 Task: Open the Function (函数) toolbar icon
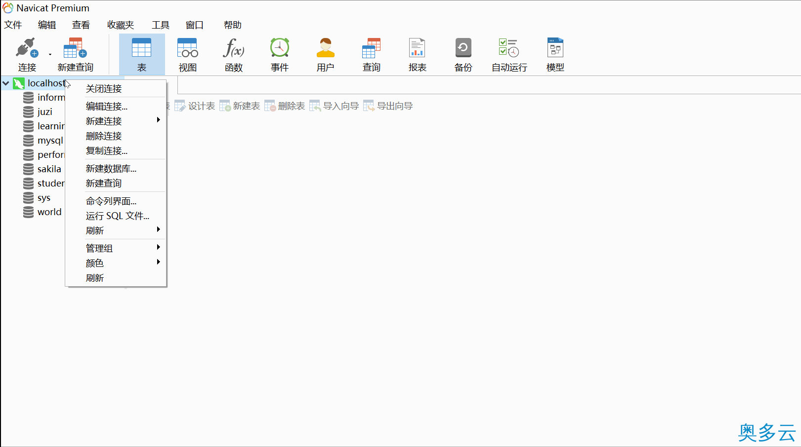click(233, 48)
